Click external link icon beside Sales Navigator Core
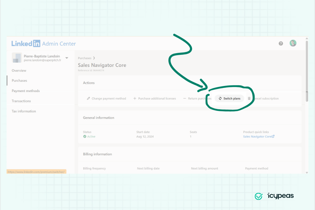Viewport: 315px width, 210px height. tap(273, 136)
